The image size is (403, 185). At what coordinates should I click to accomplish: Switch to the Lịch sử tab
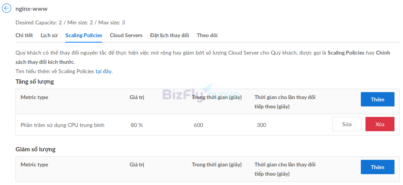[49, 36]
